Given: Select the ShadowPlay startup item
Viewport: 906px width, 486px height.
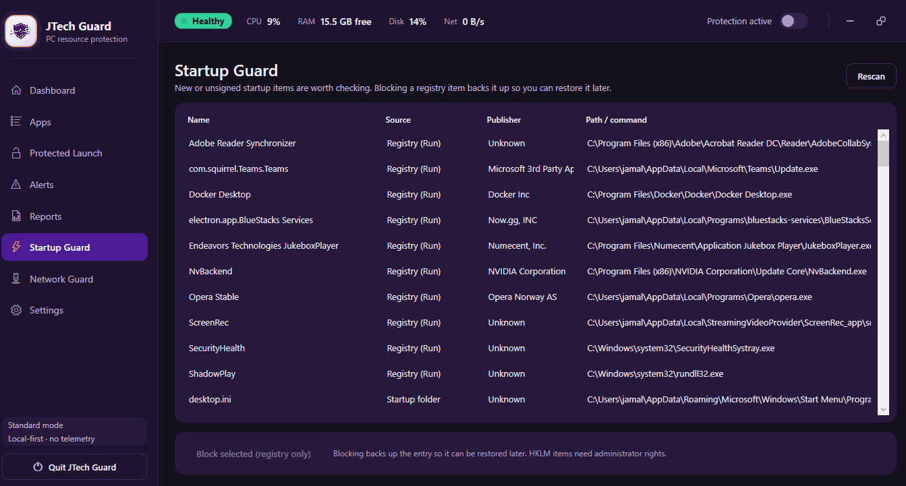Looking at the screenshot, I should pos(530,374).
